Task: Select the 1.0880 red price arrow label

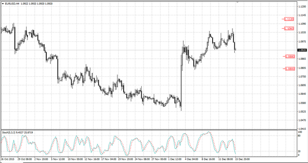Action: (290, 57)
